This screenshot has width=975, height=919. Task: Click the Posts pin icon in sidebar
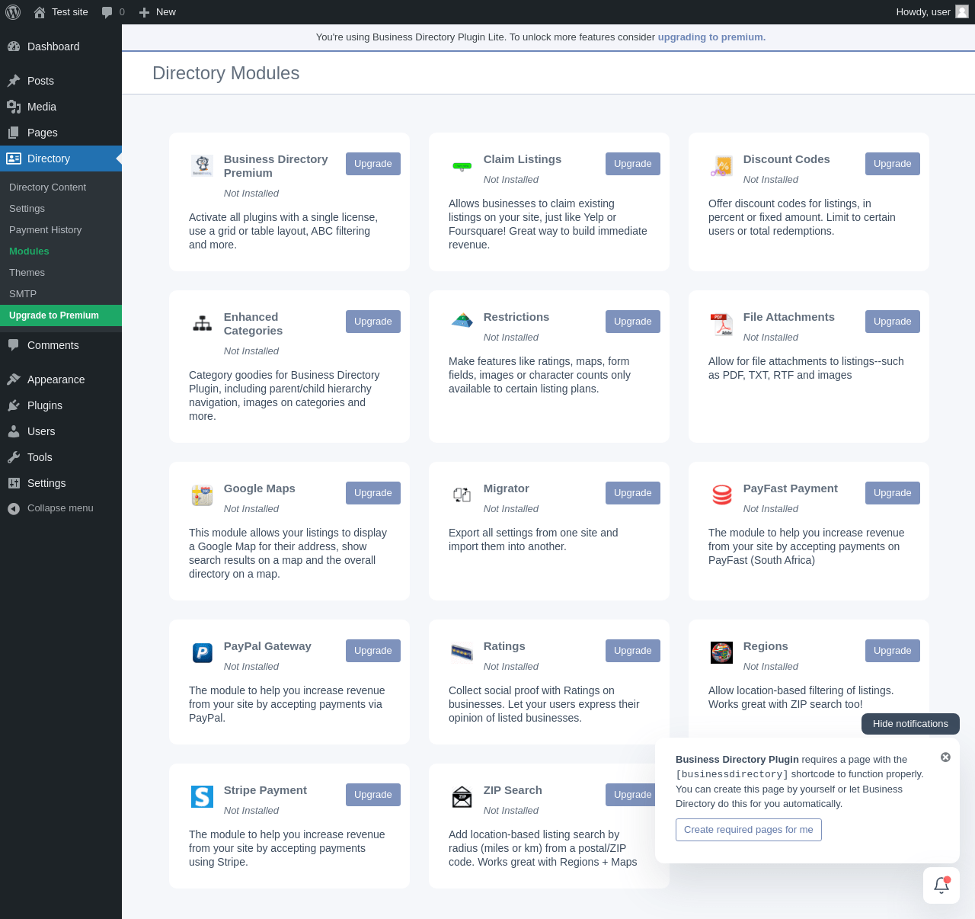14,81
